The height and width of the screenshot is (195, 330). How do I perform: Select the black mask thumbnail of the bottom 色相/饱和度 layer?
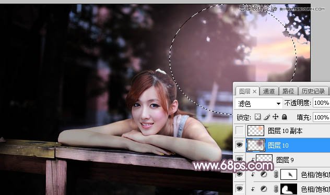pos(289,189)
